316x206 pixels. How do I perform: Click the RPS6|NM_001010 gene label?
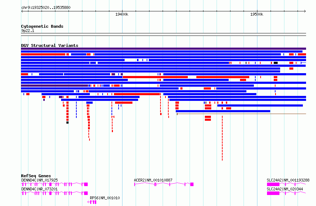(105, 198)
